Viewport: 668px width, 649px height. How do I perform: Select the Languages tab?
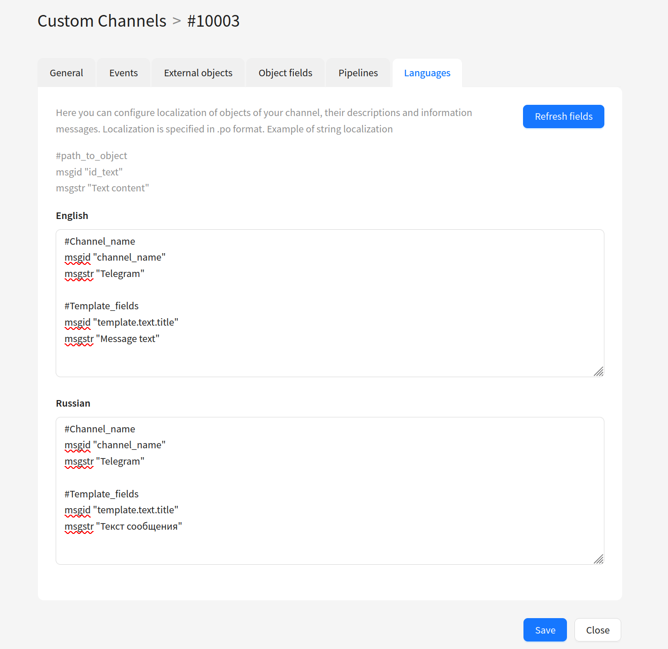[x=427, y=73]
